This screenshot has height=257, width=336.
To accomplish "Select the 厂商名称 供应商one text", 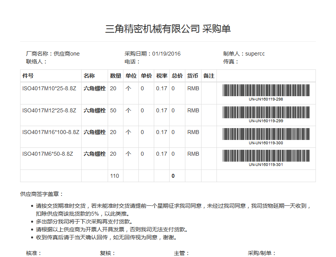I will 53,54.
